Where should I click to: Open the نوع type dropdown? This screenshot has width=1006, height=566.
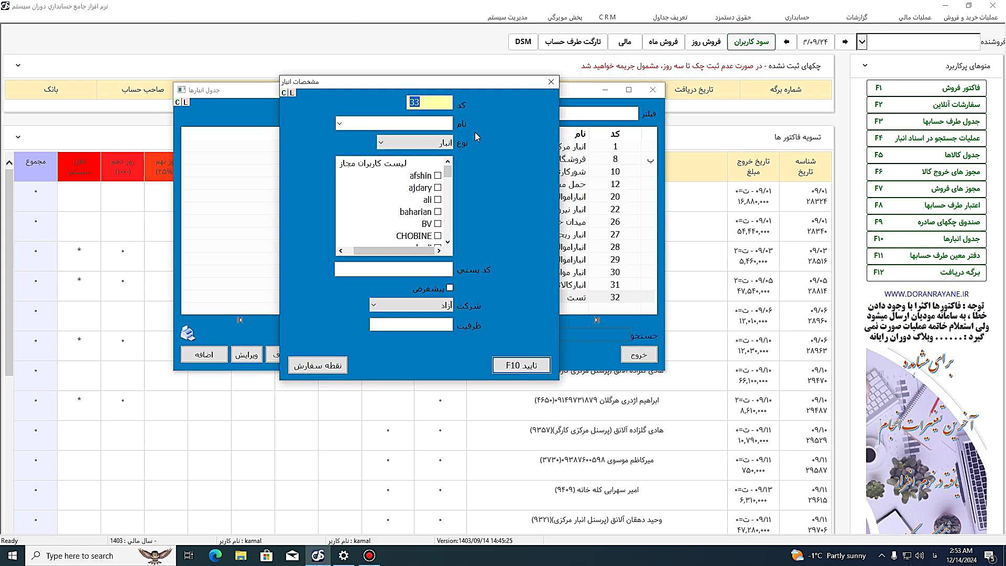[381, 142]
